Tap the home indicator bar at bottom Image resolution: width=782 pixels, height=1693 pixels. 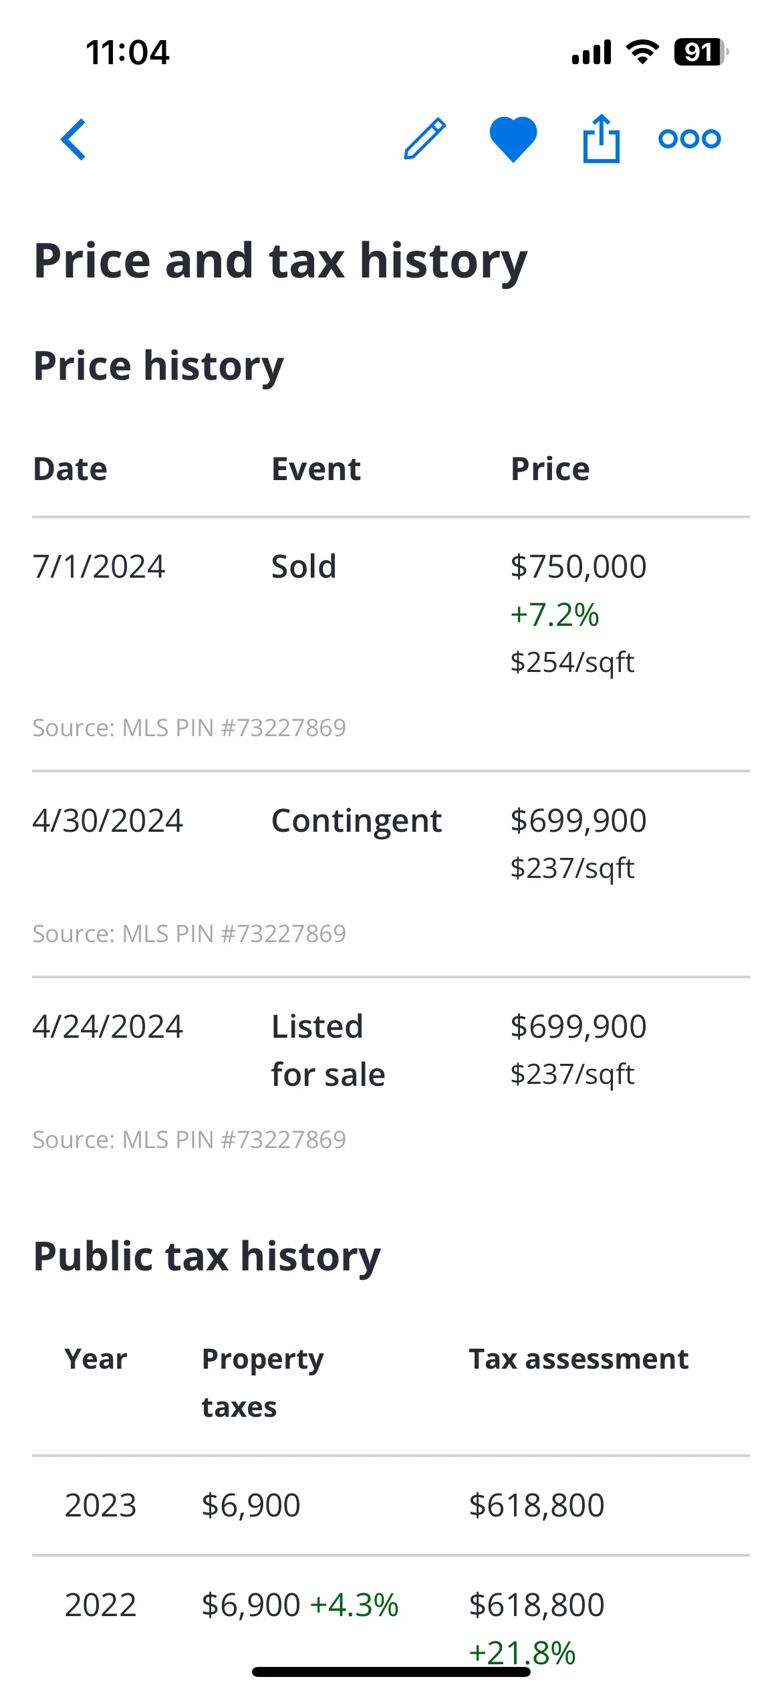click(x=391, y=1672)
